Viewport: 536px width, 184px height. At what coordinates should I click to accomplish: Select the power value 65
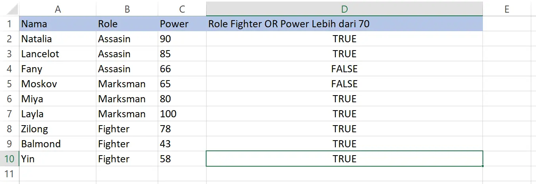(x=182, y=84)
